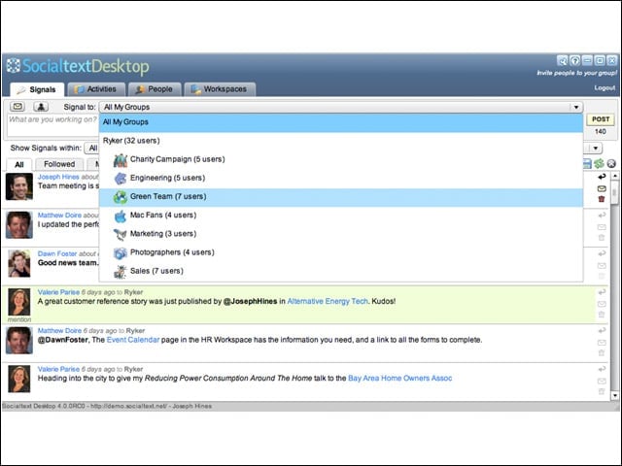The height and width of the screenshot is (466, 622).
Task: Open the Signal to dropdown arrow
Action: 575,107
